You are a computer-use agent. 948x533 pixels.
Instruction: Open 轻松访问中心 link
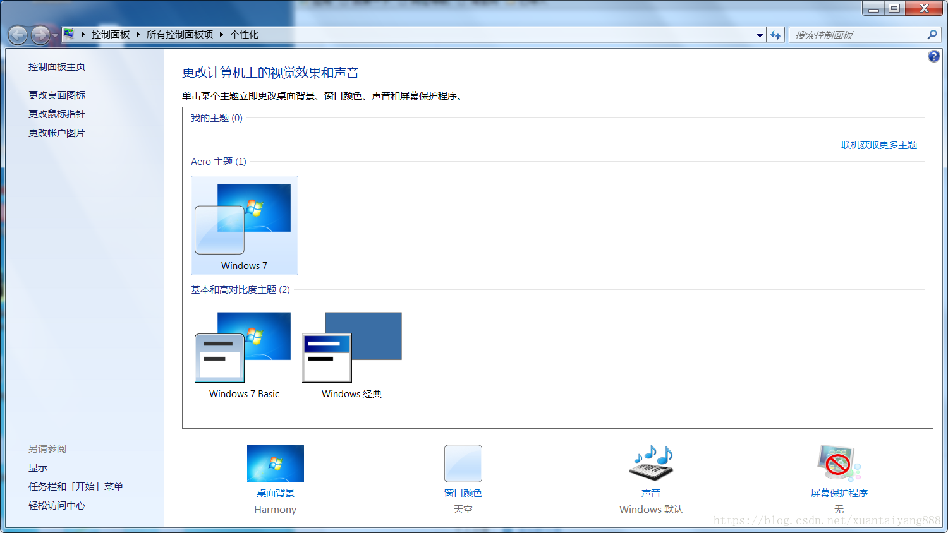pos(57,505)
